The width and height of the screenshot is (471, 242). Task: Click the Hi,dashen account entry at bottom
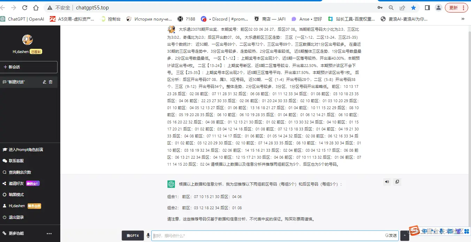[14, 206]
